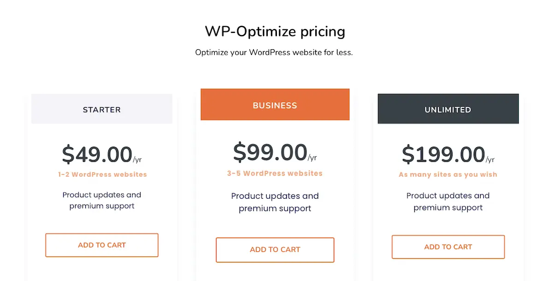Click the /yr label beside $199.00
Image resolution: width=553 pixels, height=281 pixels.
(x=490, y=160)
